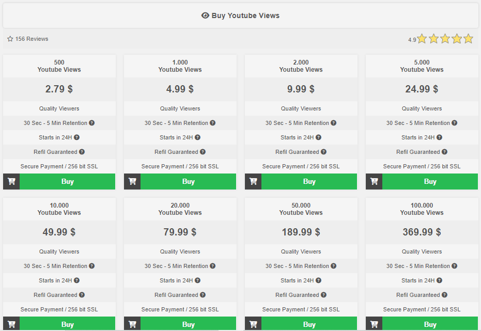Click the star icon next to 156 Reviews
Screen dimensions: 481x331
(x=10, y=39)
